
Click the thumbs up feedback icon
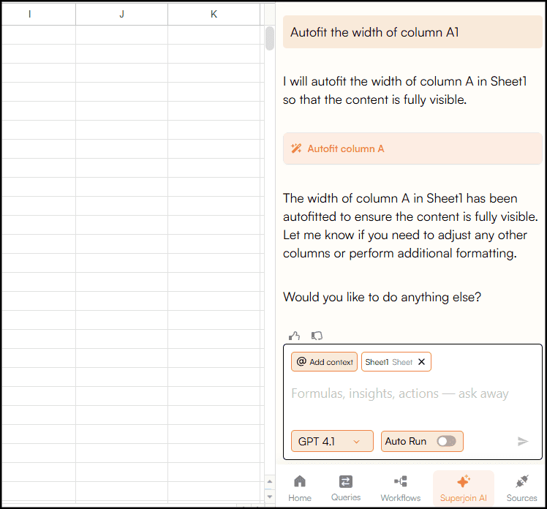294,336
